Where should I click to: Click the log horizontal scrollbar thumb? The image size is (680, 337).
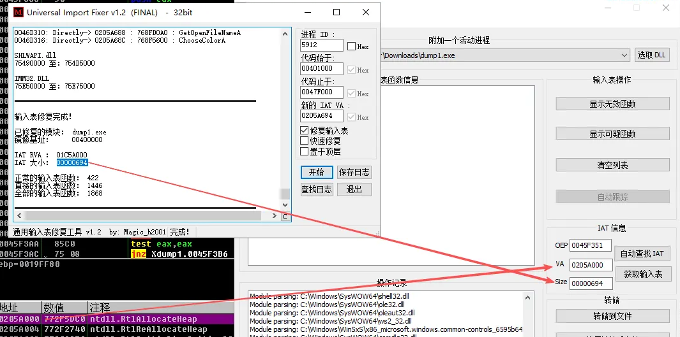point(143,215)
